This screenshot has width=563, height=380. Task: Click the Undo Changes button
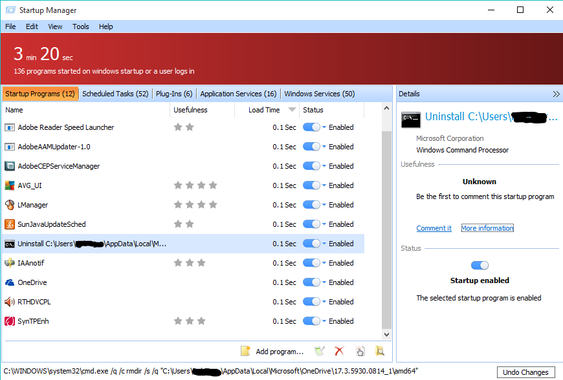pyautogui.click(x=525, y=372)
